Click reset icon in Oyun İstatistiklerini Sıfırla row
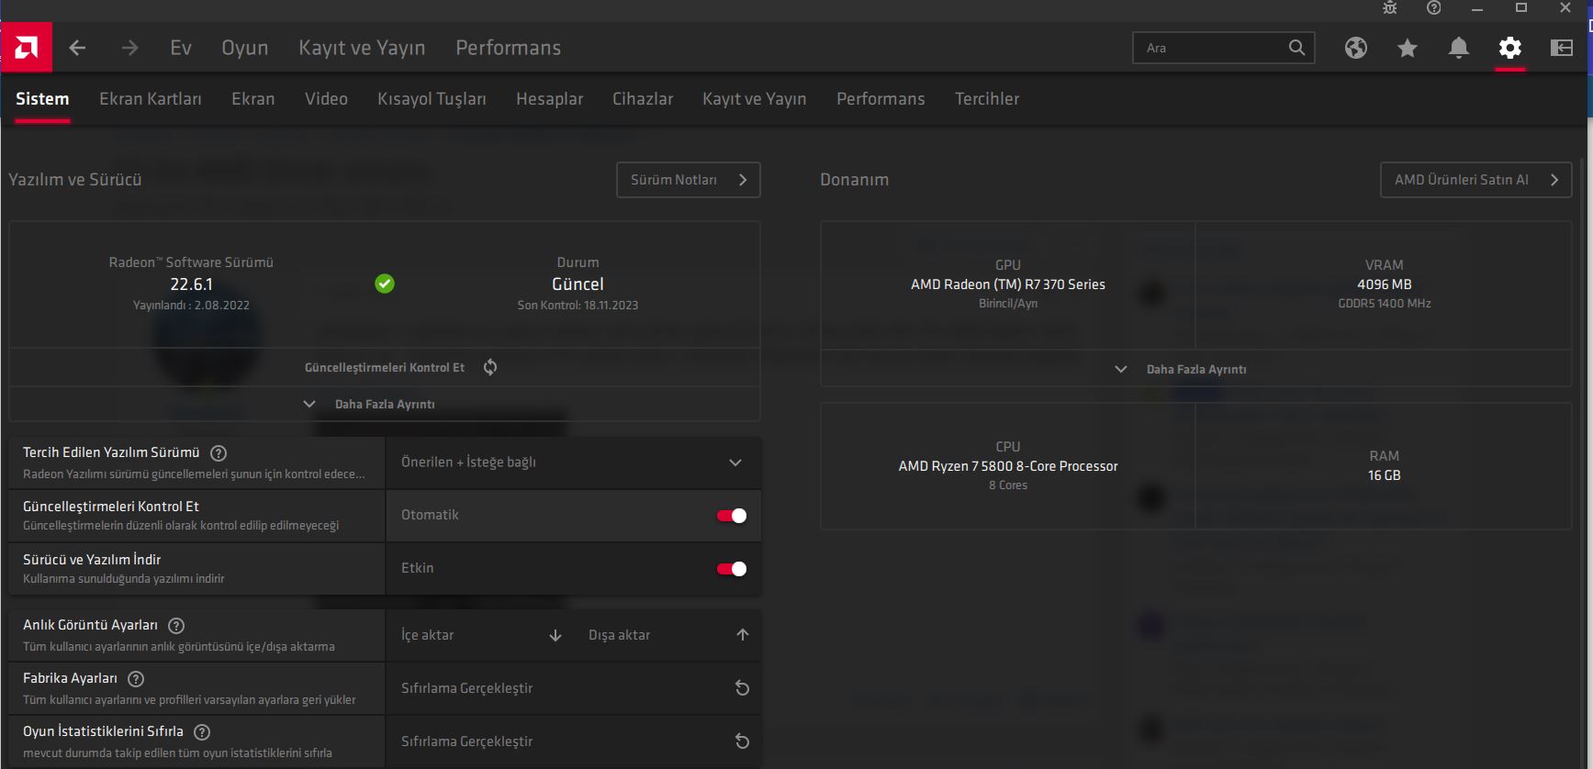 tap(743, 741)
